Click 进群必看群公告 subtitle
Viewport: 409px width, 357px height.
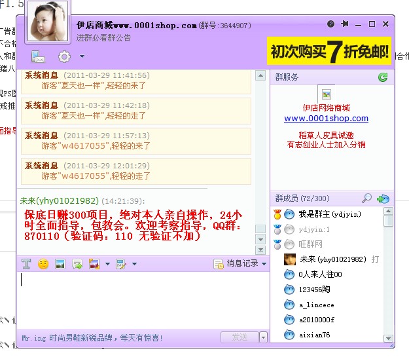pyautogui.click(x=103, y=38)
